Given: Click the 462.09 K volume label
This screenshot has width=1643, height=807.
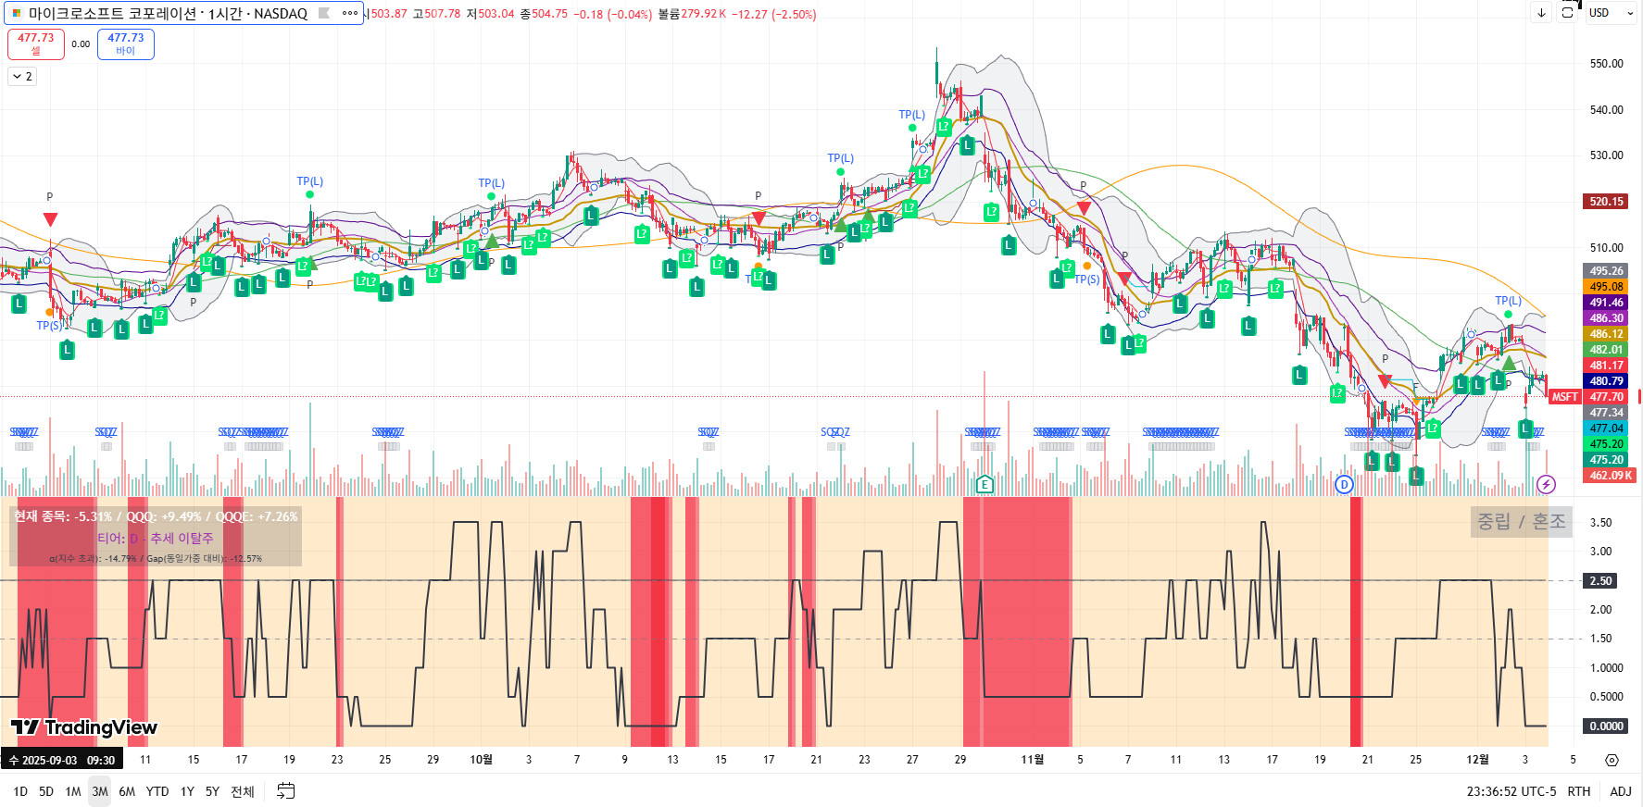Looking at the screenshot, I should (x=1611, y=476).
